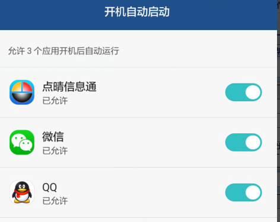
Task: Click the 开机自动启动 page title
Action: 137,12
